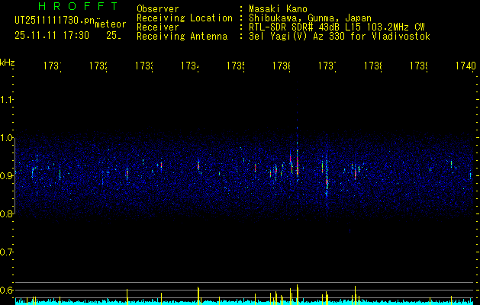Click the 1736 time axis marker
480x305 pixels.
282,66
